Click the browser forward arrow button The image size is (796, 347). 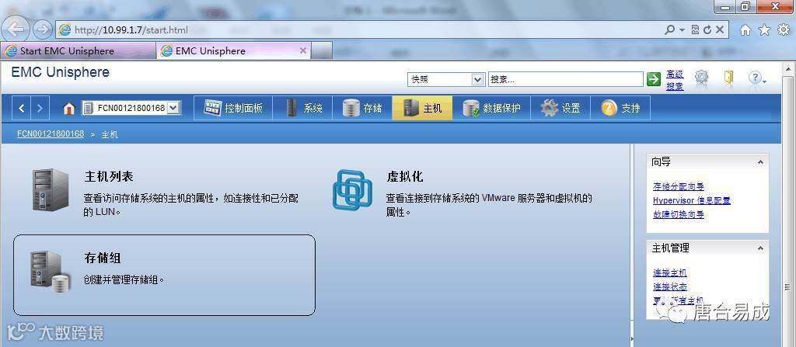pyautogui.click(x=43, y=30)
